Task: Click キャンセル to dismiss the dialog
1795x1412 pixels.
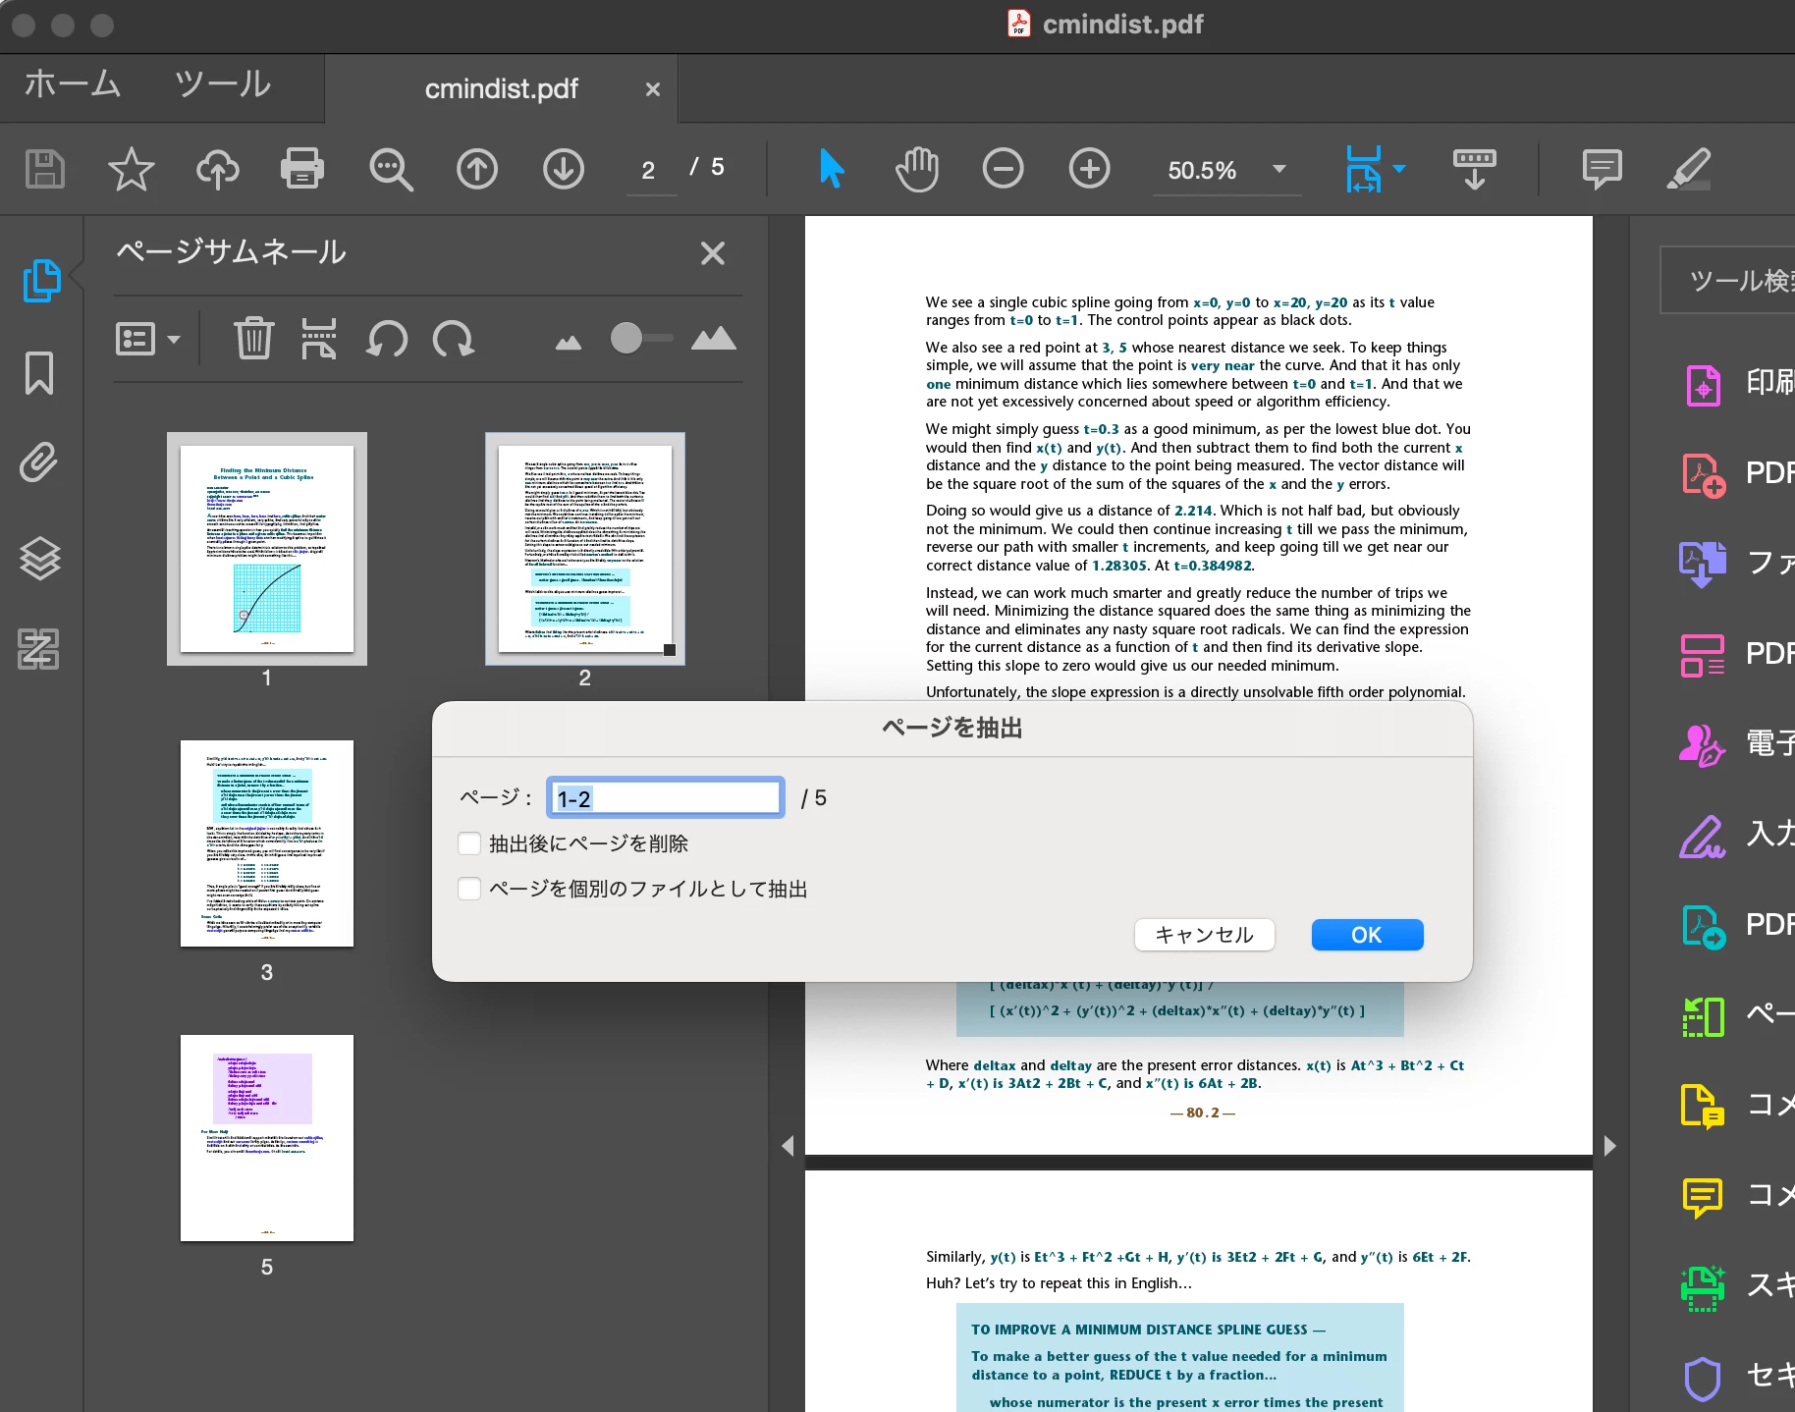Action: [x=1205, y=935]
